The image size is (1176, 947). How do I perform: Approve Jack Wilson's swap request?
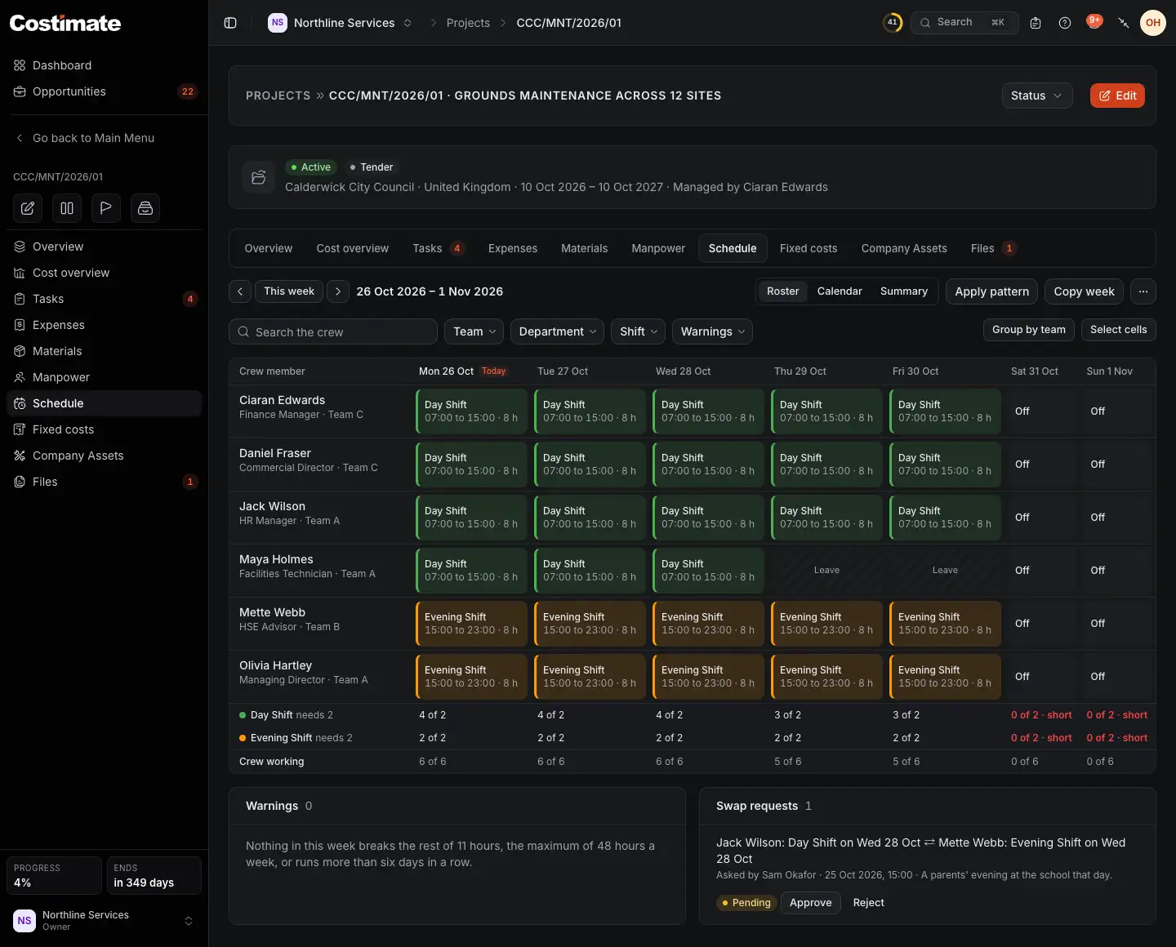pyautogui.click(x=811, y=903)
